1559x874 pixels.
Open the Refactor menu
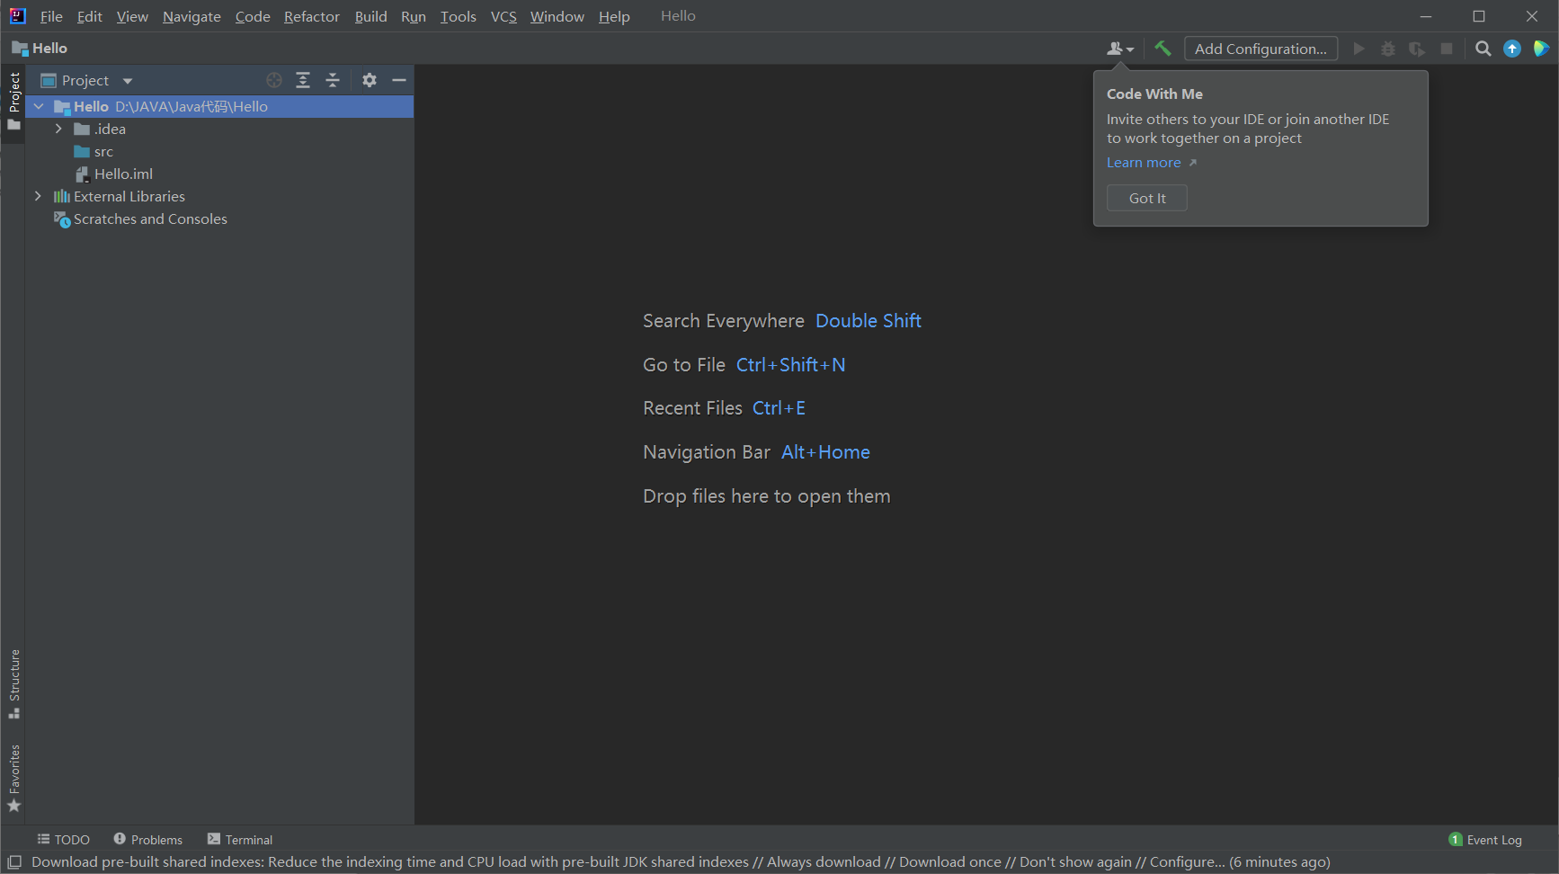(312, 16)
